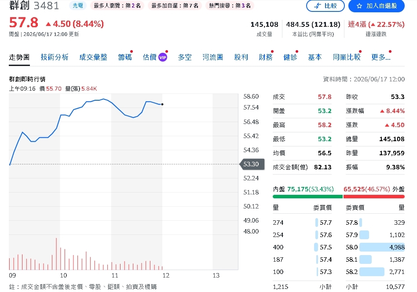Screen dimensions: 417x292
Task: Click the large 57.8 price
Action: [x=24, y=22]
